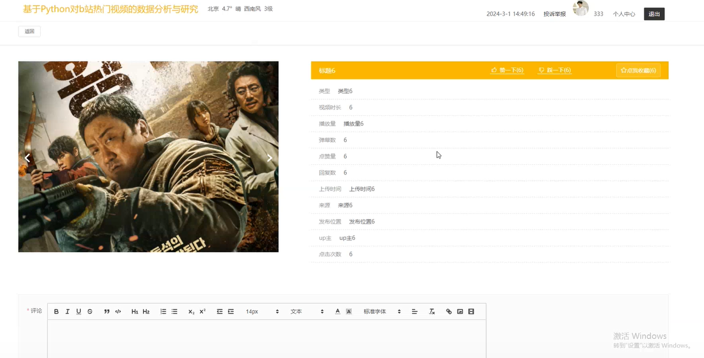Open the text color picker
The width and height of the screenshot is (704, 358).
[x=337, y=311]
